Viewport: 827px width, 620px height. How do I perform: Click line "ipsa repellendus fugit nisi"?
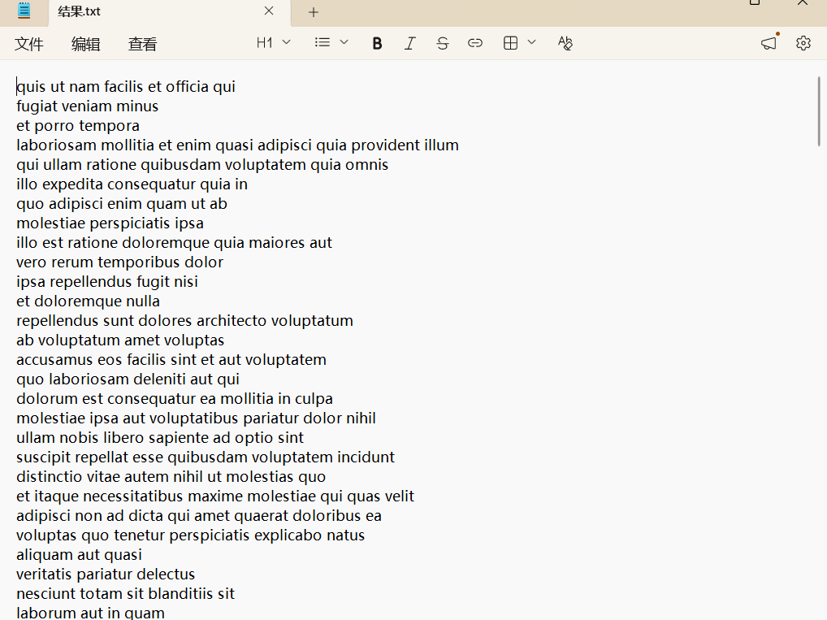[107, 282]
